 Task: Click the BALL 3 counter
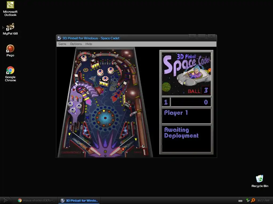pyautogui.click(x=199, y=91)
